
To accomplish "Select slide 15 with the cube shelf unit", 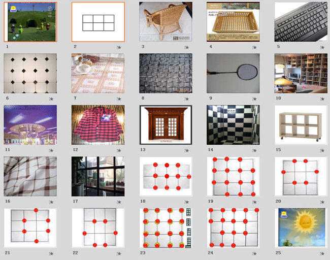I will click(x=301, y=125).
